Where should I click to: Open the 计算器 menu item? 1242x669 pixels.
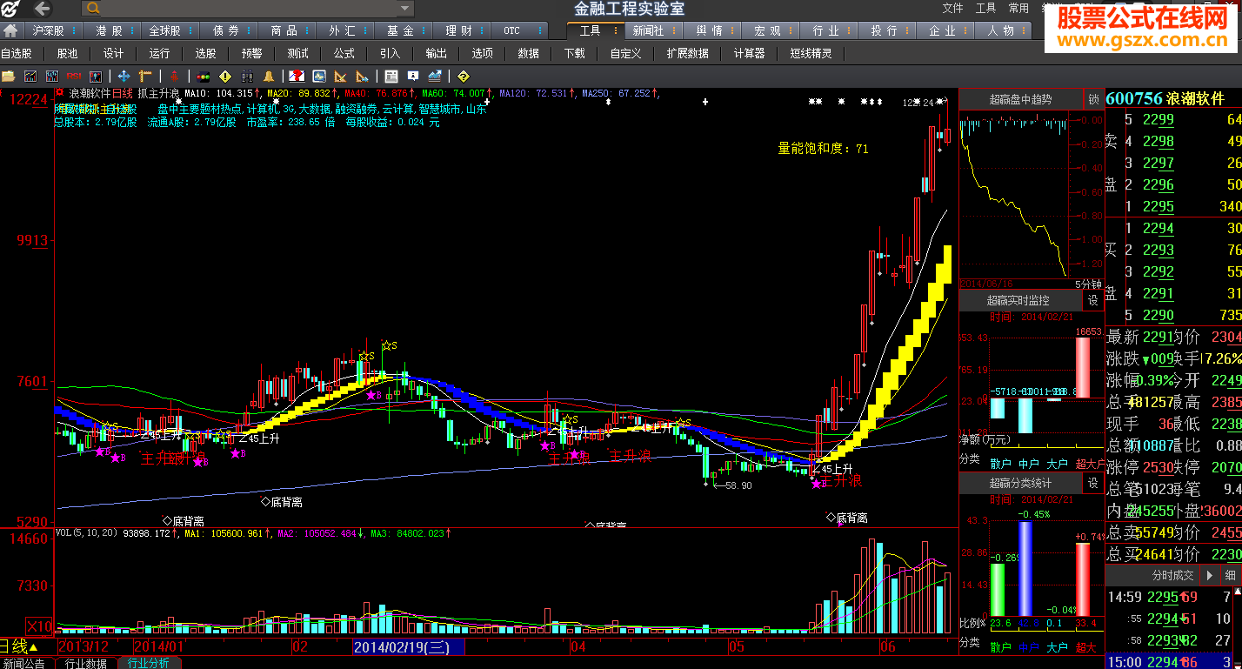tap(749, 53)
